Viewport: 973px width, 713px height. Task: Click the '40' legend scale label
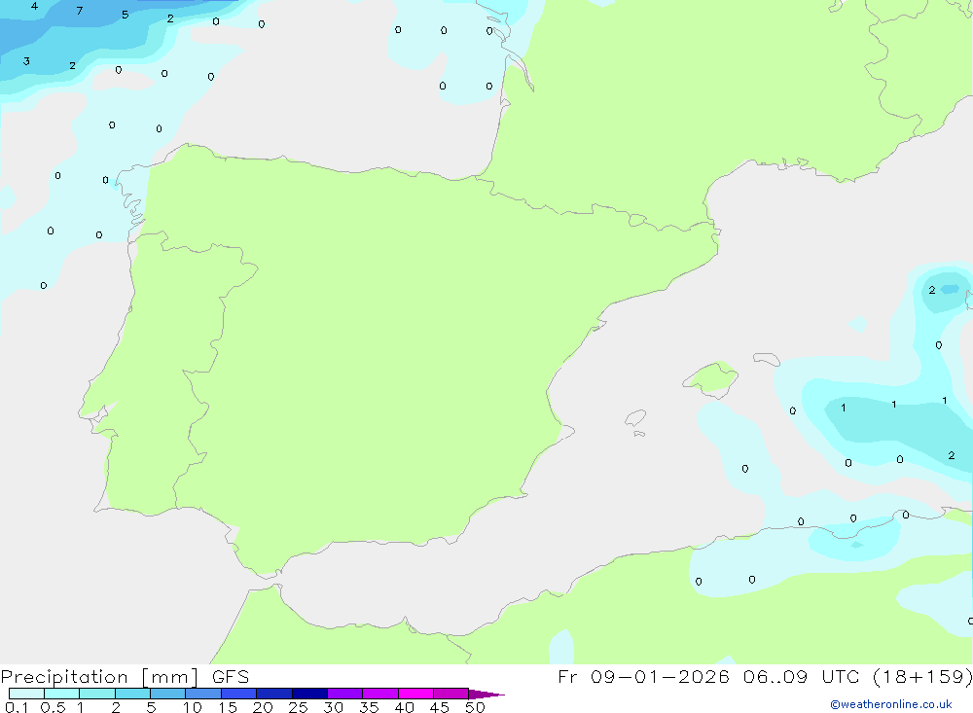pyautogui.click(x=404, y=707)
